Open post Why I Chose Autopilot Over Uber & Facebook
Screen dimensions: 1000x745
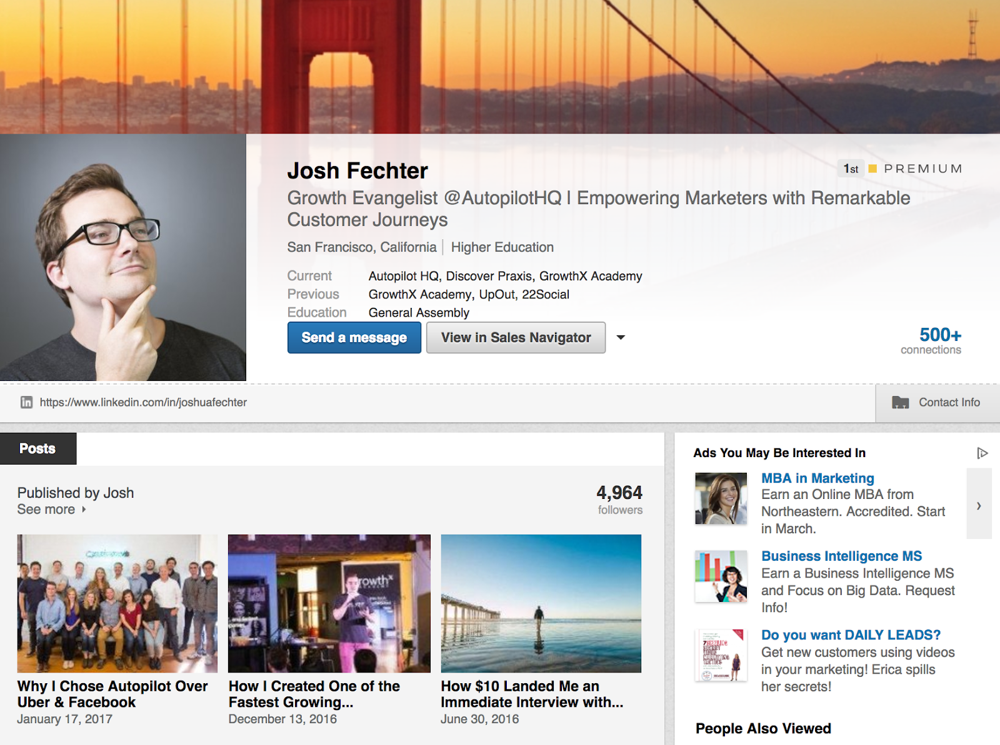(x=112, y=694)
